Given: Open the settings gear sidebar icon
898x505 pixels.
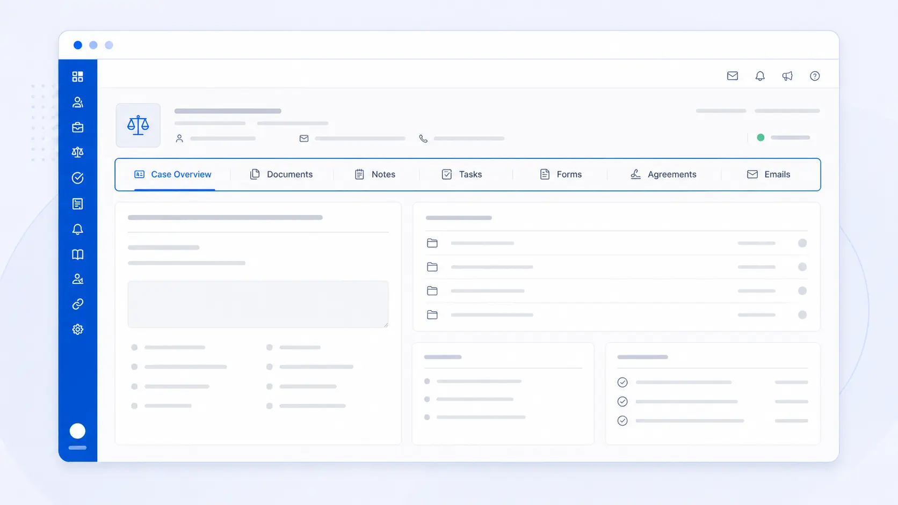Looking at the screenshot, I should [x=78, y=330].
